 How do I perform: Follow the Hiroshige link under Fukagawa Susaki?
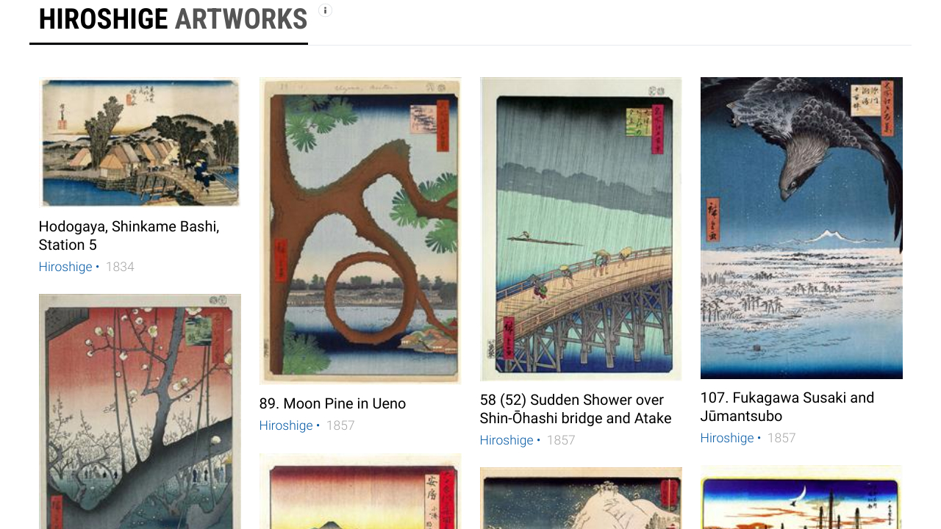coord(727,438)
